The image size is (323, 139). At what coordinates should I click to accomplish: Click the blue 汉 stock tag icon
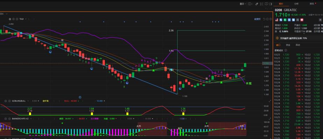click(x=281, y=20)
